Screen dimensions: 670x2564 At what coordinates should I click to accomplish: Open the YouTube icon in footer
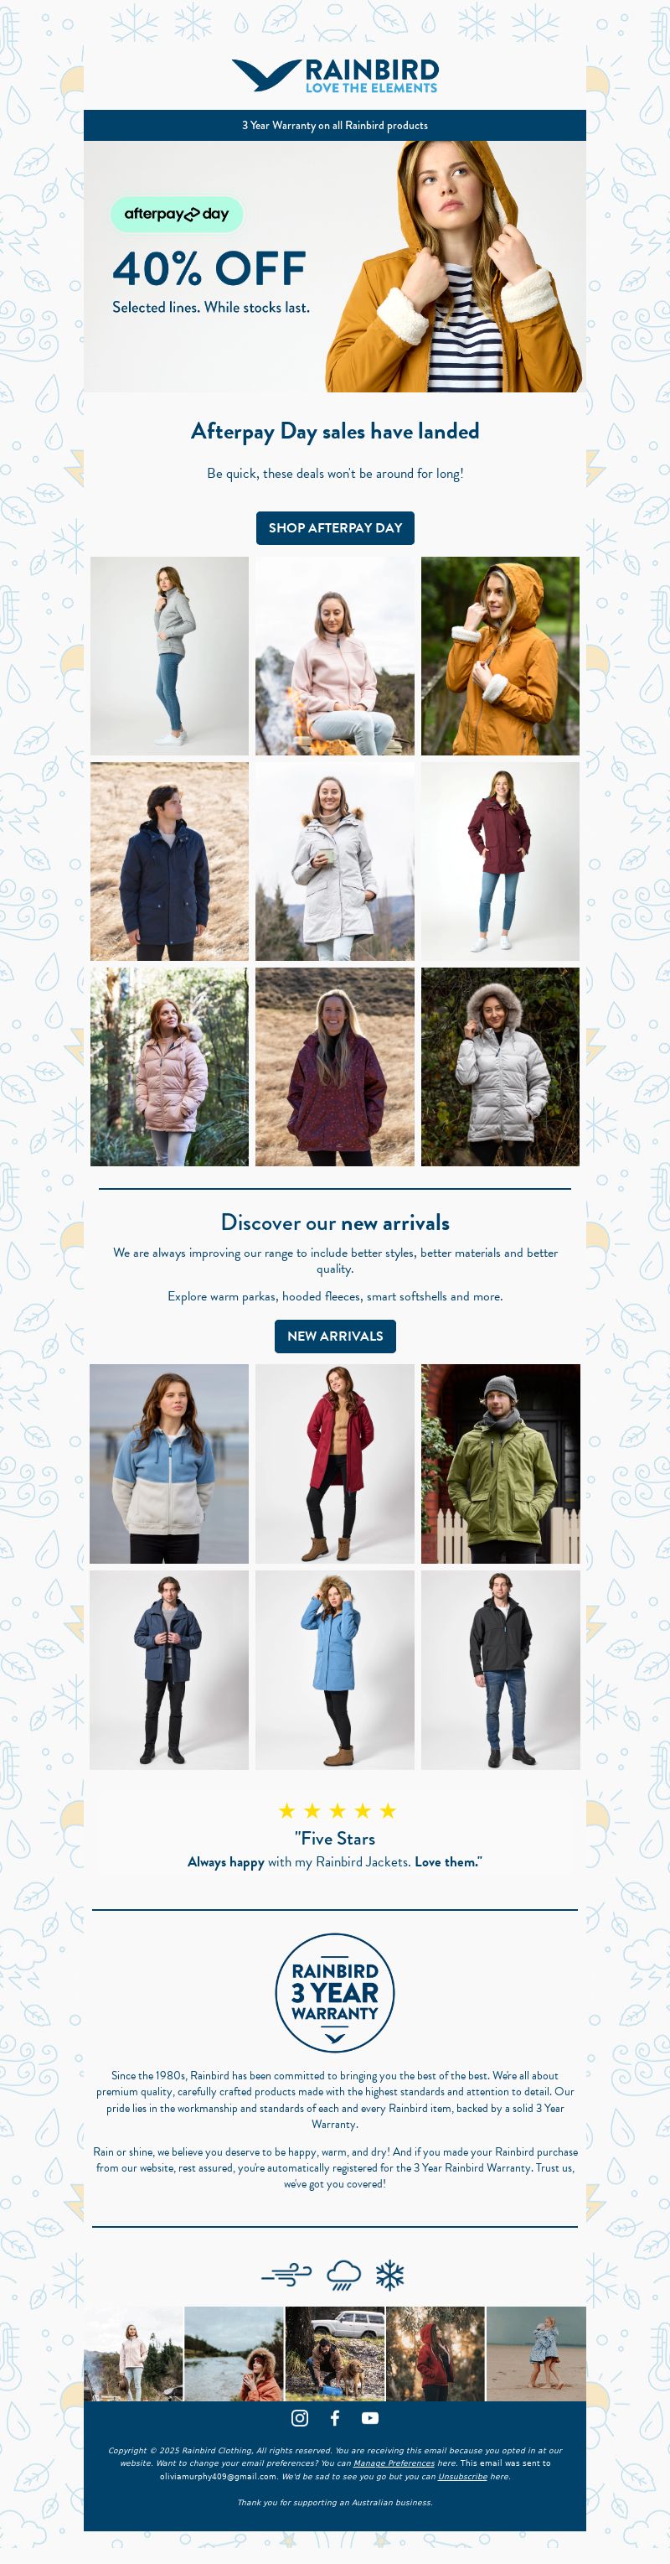click(x=370, y=2417)
